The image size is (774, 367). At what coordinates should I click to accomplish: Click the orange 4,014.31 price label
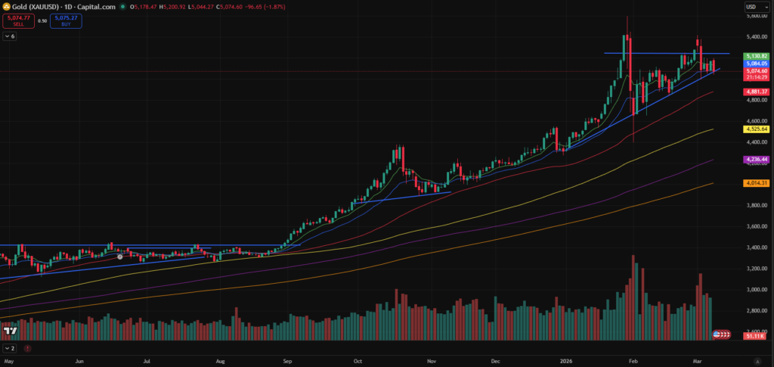pos(756,183)
